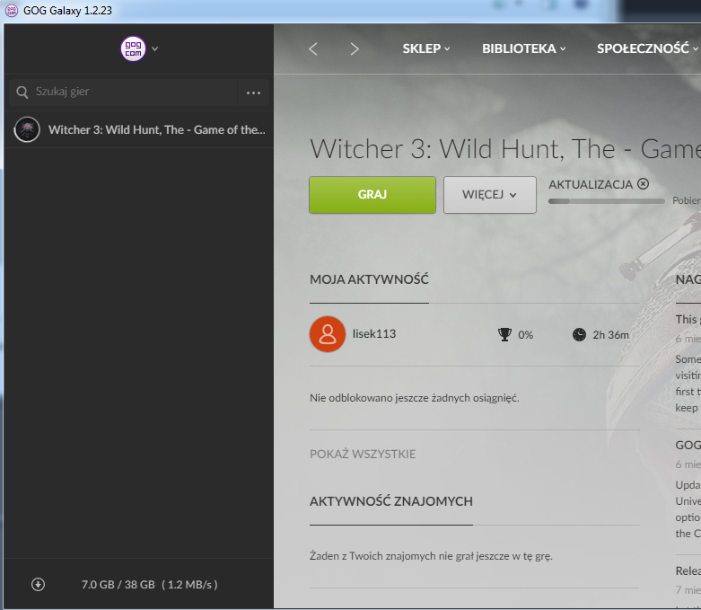
Task: Go back with the left arrow
Action: 313,49
